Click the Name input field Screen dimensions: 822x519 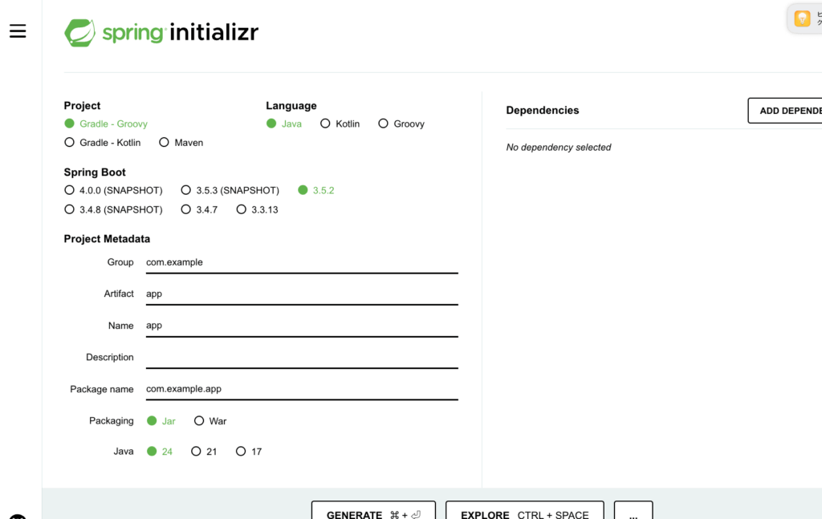coord(302,326)
